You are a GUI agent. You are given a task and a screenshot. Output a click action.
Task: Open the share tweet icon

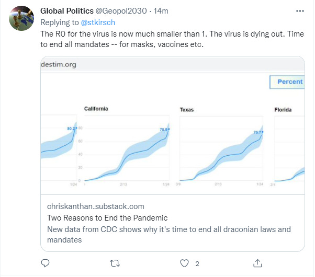pyautogui.click(x=257, y=263)
